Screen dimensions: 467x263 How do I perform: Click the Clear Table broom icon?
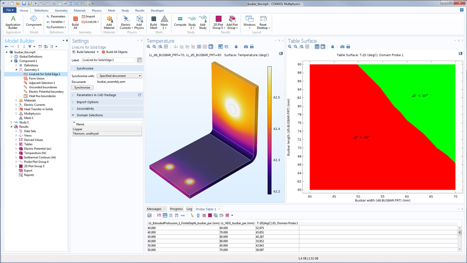[x=192, y=215]
